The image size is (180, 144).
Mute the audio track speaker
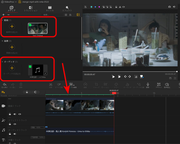tap(15, 134)
